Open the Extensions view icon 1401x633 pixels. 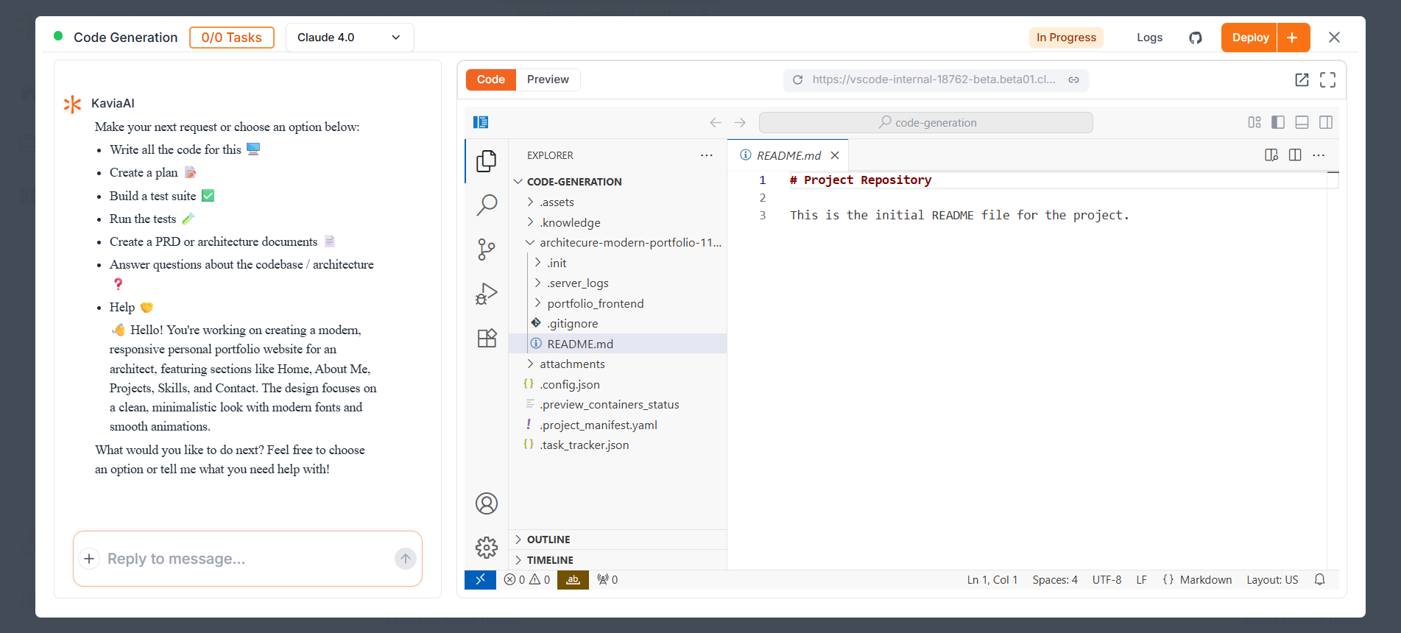pos(487,338)
